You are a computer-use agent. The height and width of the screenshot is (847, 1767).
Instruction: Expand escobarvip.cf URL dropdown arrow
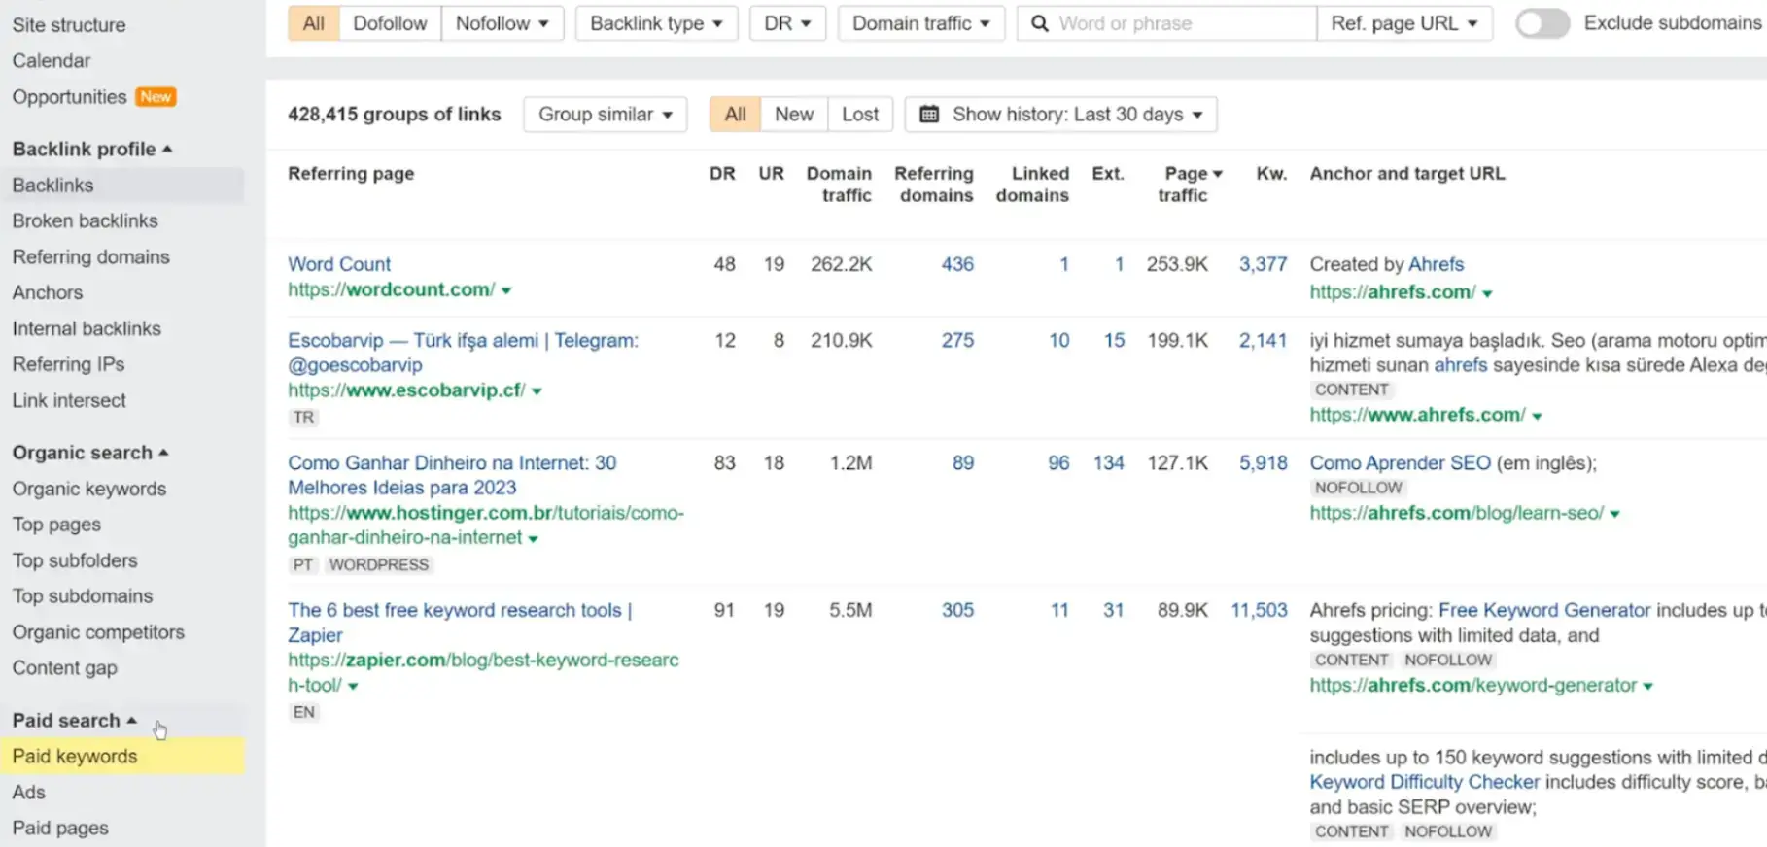pyautogui.click(x=537, y=391)
